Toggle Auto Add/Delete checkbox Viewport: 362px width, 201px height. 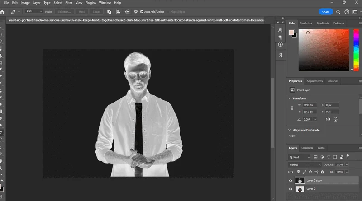(x=142, y=12)
